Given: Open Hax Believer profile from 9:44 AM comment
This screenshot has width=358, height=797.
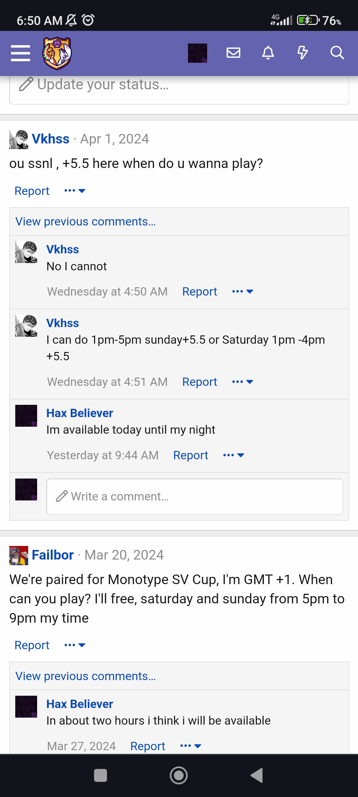Looking at the screenshot, I should (80, 413).
